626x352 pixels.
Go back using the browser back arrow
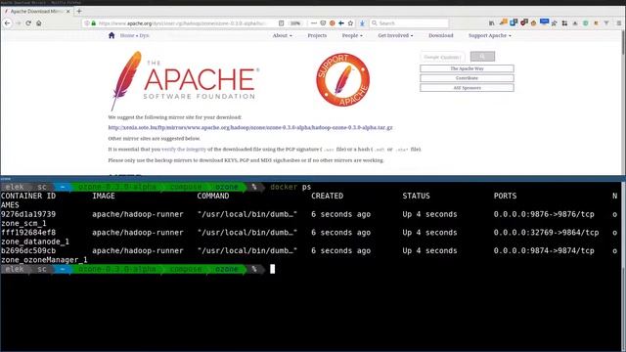click(x=7, y=23)
